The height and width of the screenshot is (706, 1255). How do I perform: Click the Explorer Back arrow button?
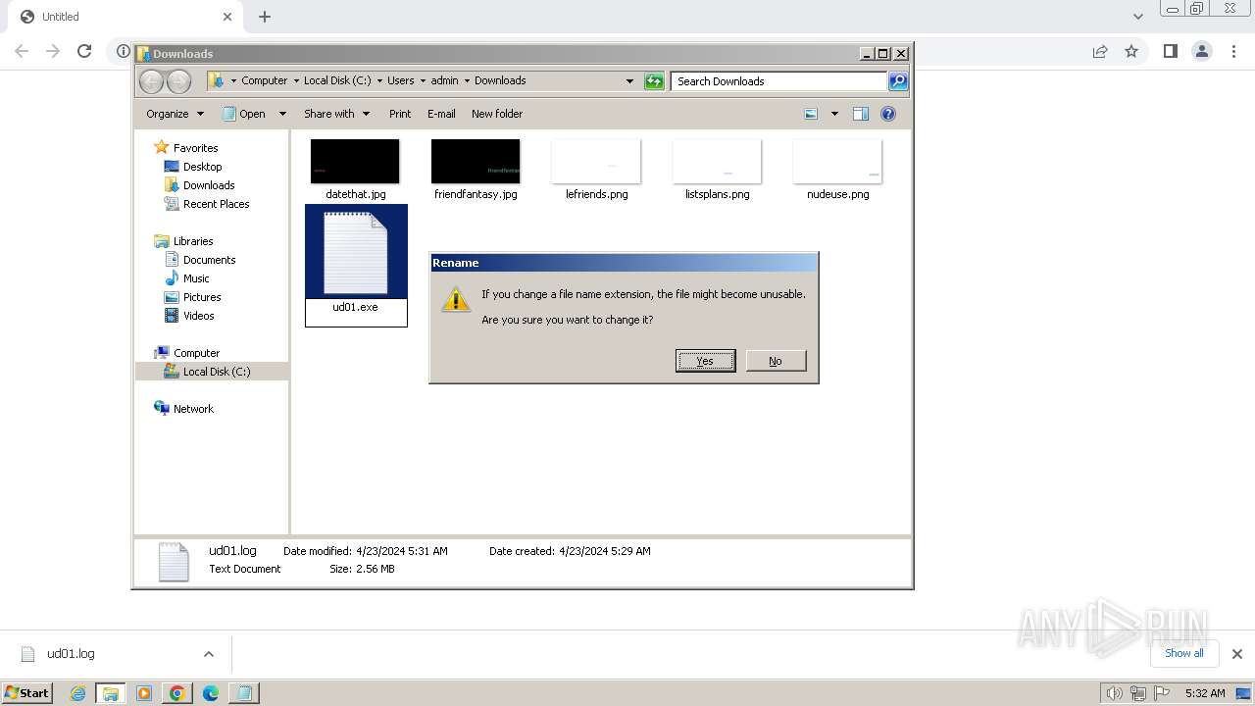(151, 81)
